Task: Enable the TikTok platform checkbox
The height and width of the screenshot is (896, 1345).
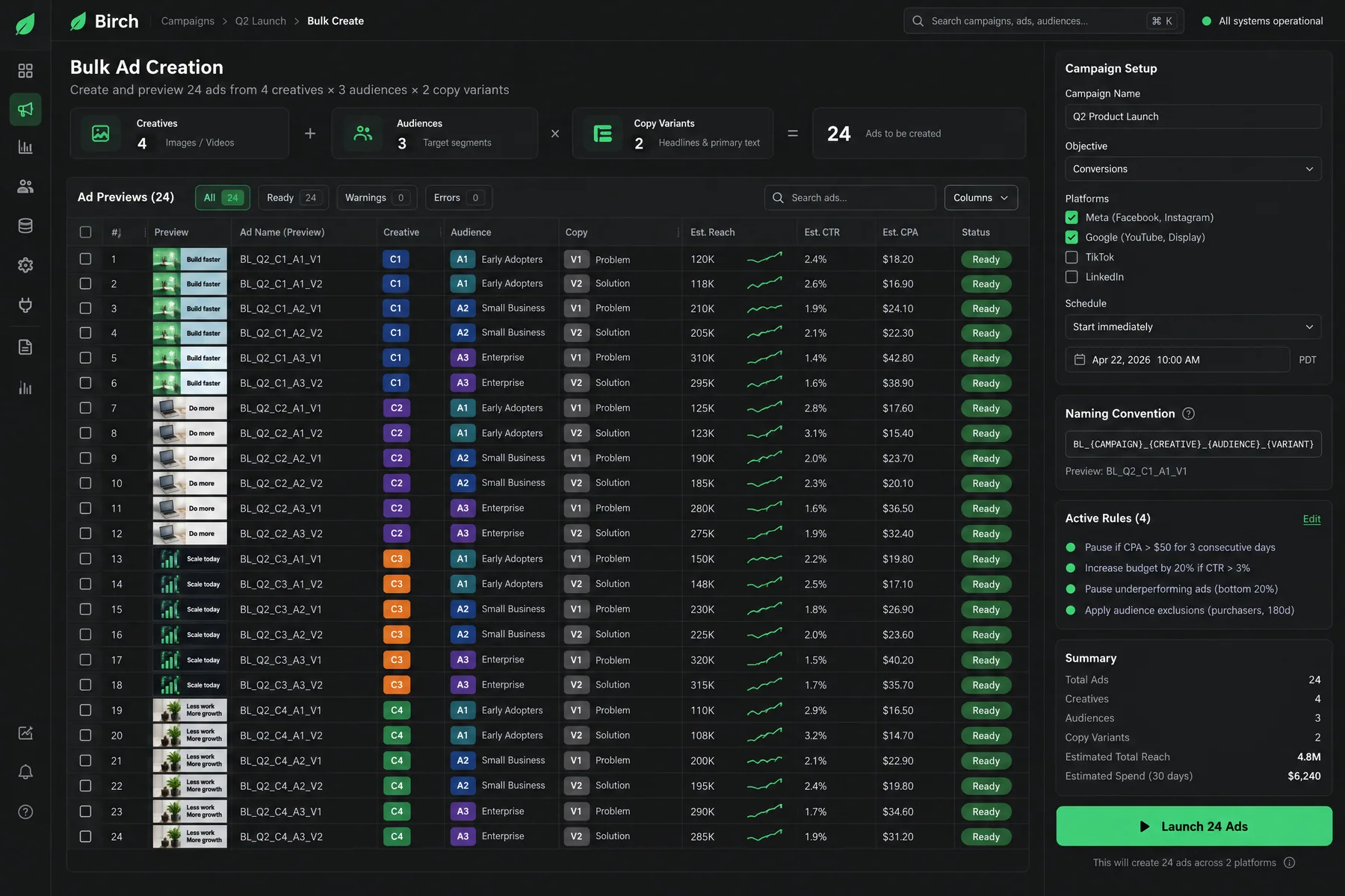Action: click(x=1072, y=257)
